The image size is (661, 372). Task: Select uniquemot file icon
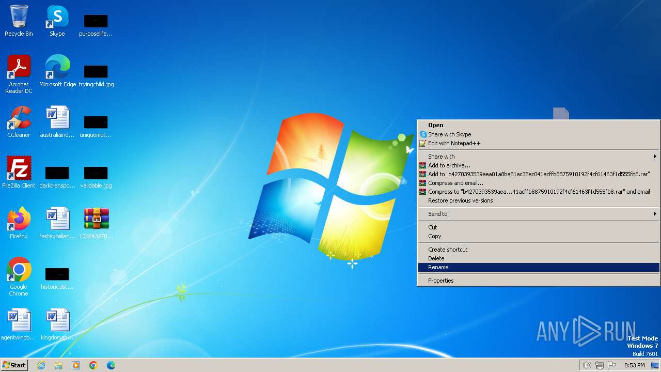coord(96,127)
